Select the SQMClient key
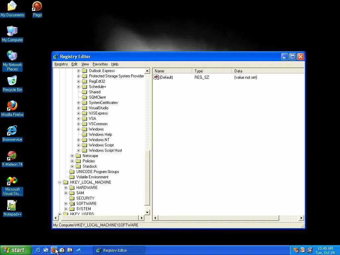 97,97
